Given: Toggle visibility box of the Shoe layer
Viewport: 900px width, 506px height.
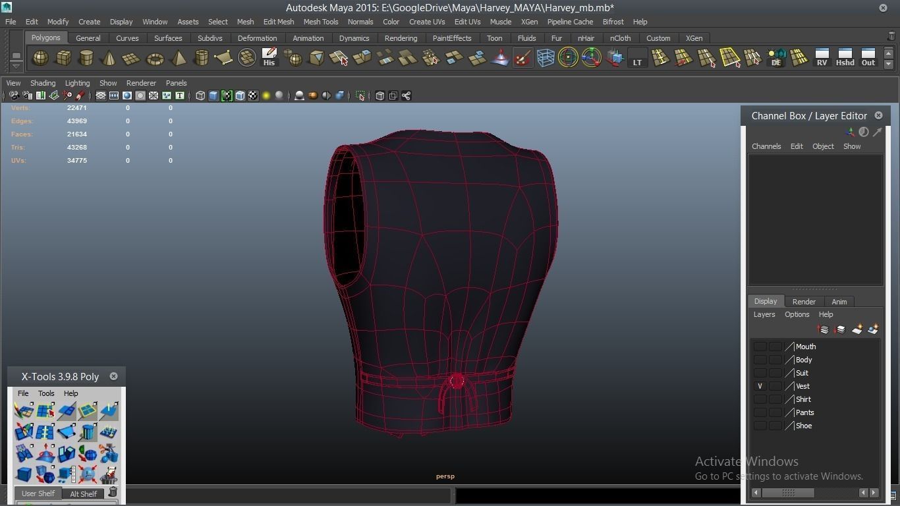Looking at the screenshot, I should coord(760,426).
